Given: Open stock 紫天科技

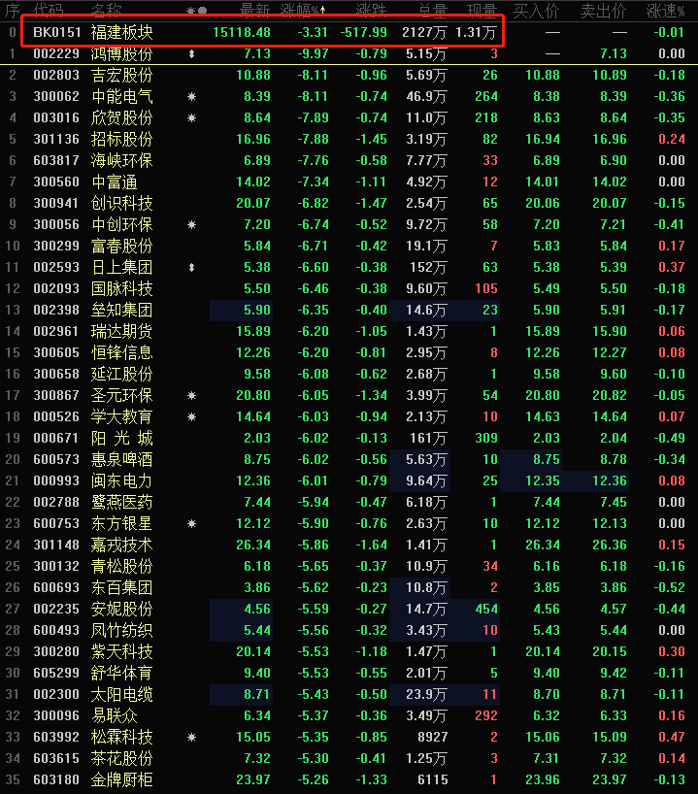Looking at the screenshot, I should [x=121, y=651].
